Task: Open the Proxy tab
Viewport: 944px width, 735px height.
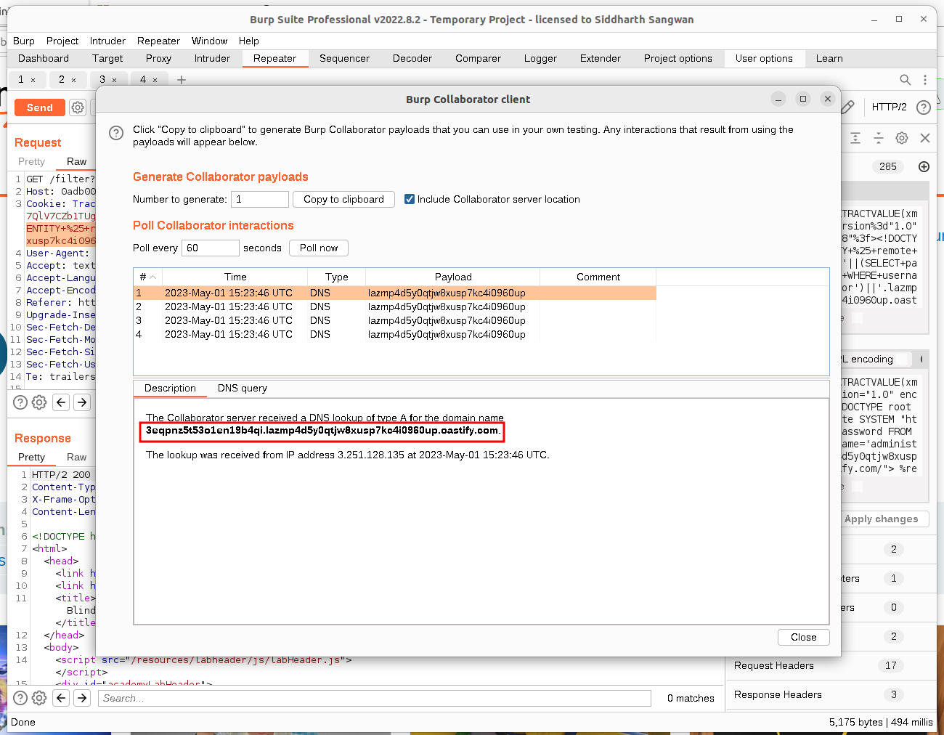Action: [x=158, y=58]
